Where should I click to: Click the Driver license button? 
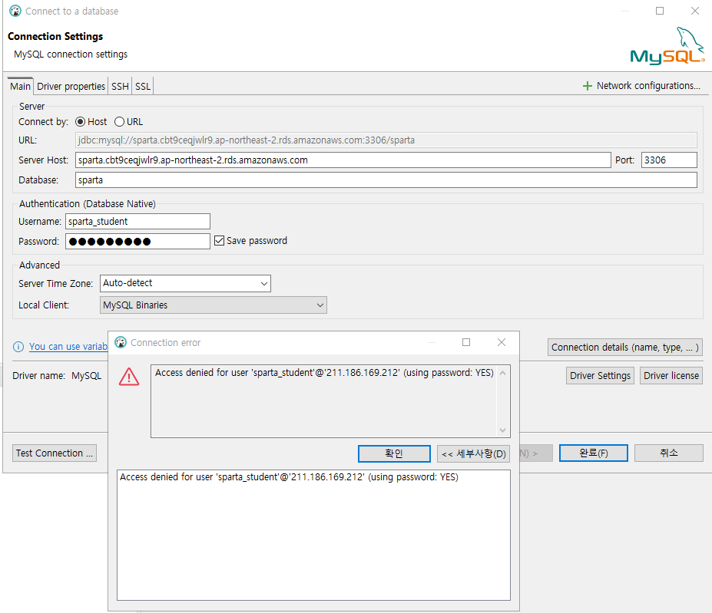671,376
